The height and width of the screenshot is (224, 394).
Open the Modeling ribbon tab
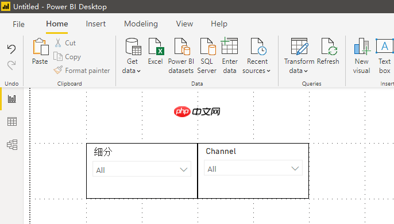[x=141, y=24]
